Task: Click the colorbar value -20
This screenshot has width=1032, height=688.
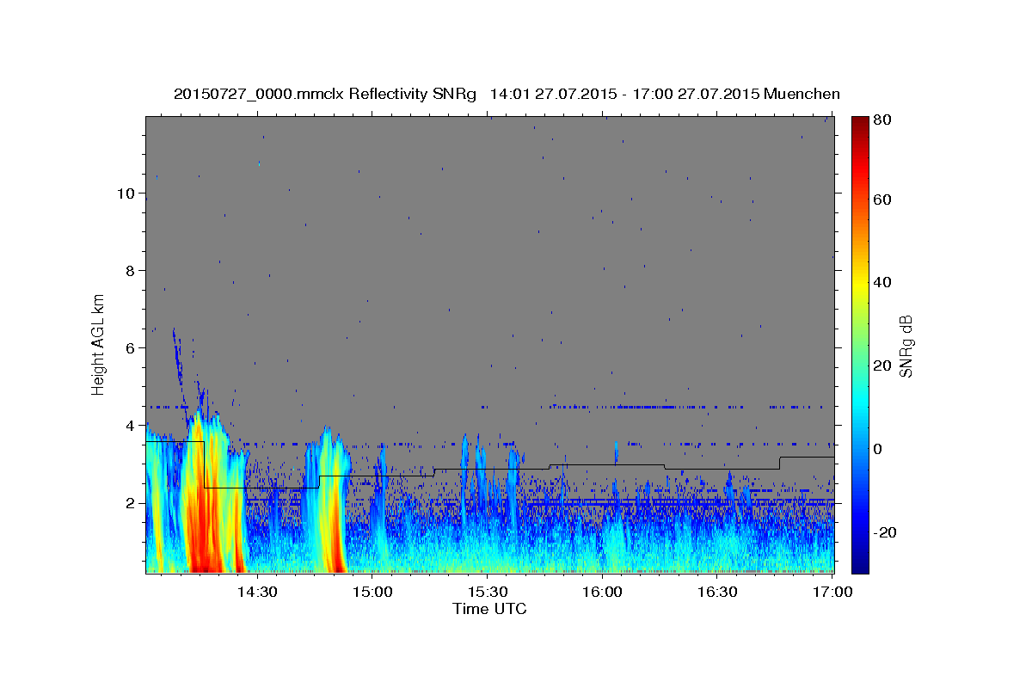Action: click(884, 532)
